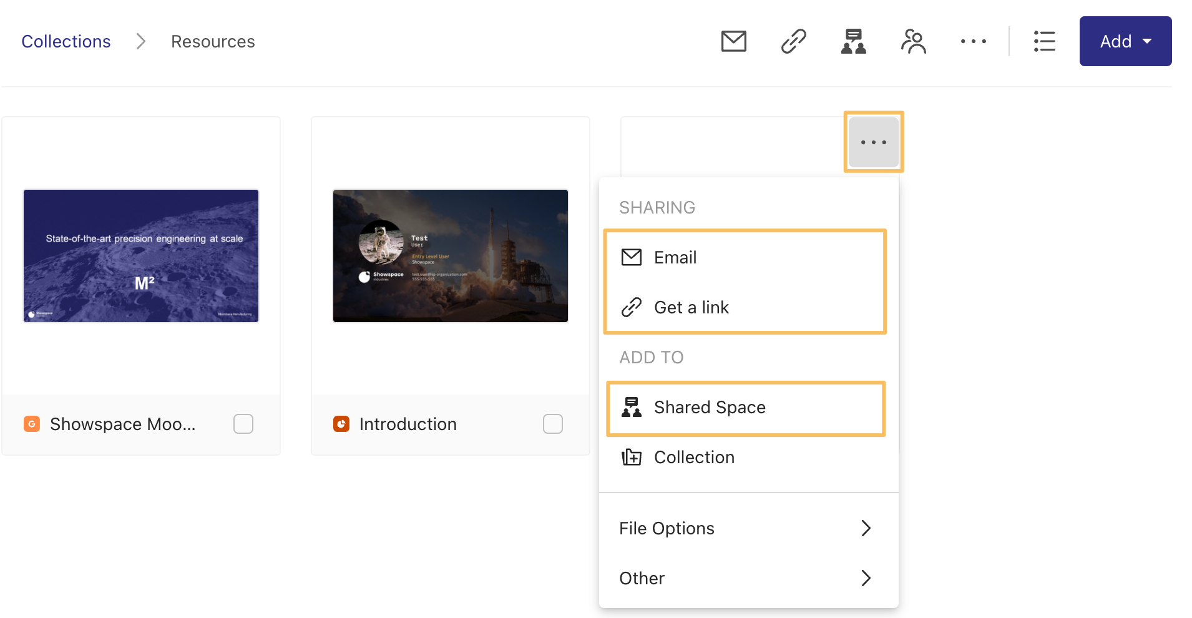1192x618 pixels.
Task: Choose Collection under Add To
Action: pyautogui.click(x=694, y=458)
